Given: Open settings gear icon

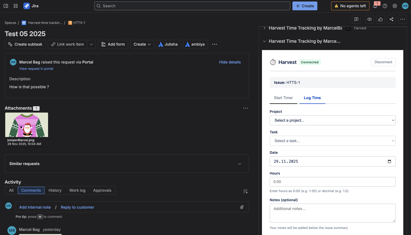Looking at the screenshot, I should click(x=395, y=6).
